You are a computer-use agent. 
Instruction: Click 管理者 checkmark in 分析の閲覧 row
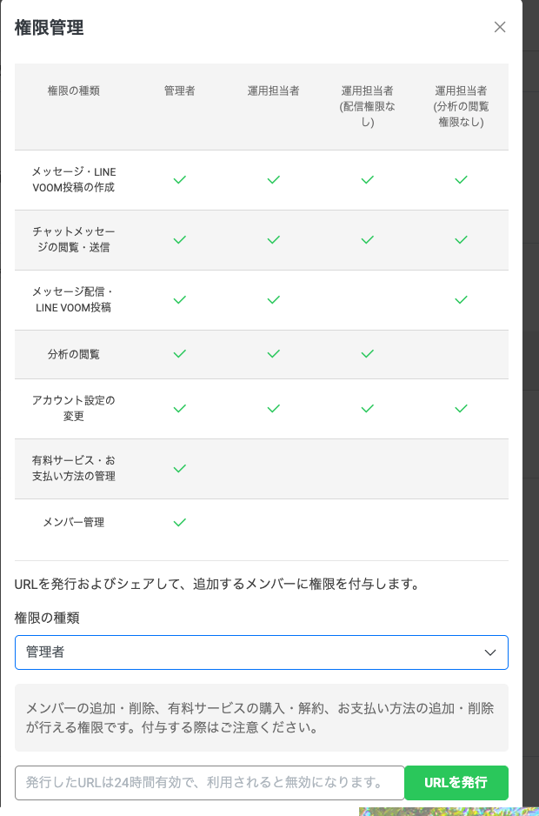(179, 354)
